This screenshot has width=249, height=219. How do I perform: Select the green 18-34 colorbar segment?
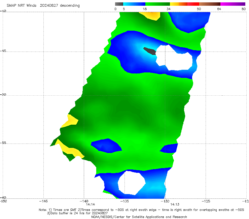157,4
